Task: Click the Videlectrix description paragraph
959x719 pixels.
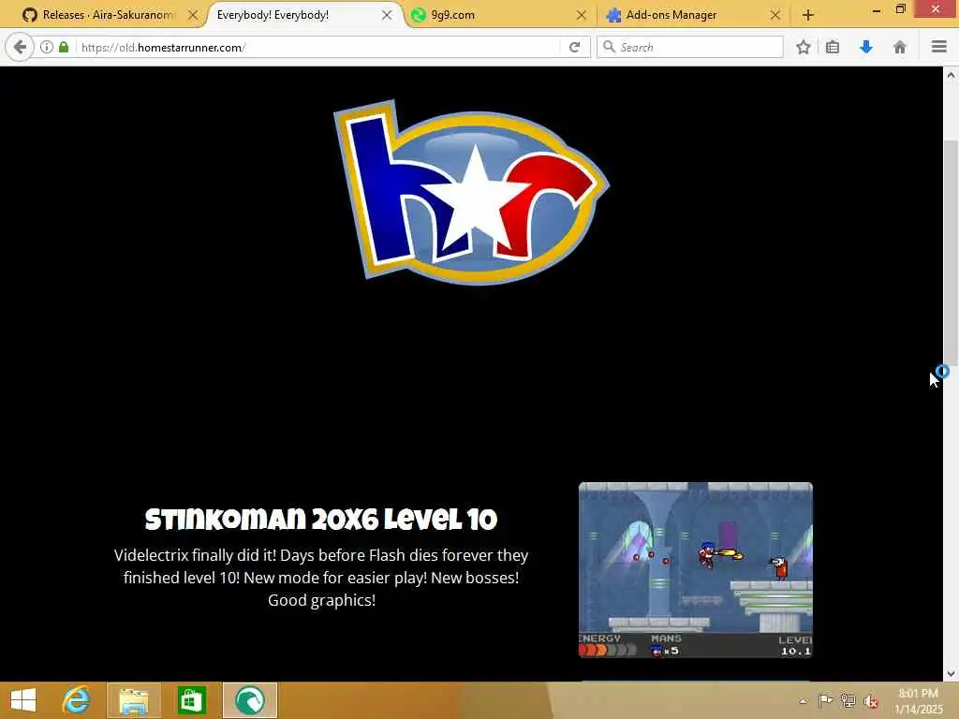Action: coord(321,578)
